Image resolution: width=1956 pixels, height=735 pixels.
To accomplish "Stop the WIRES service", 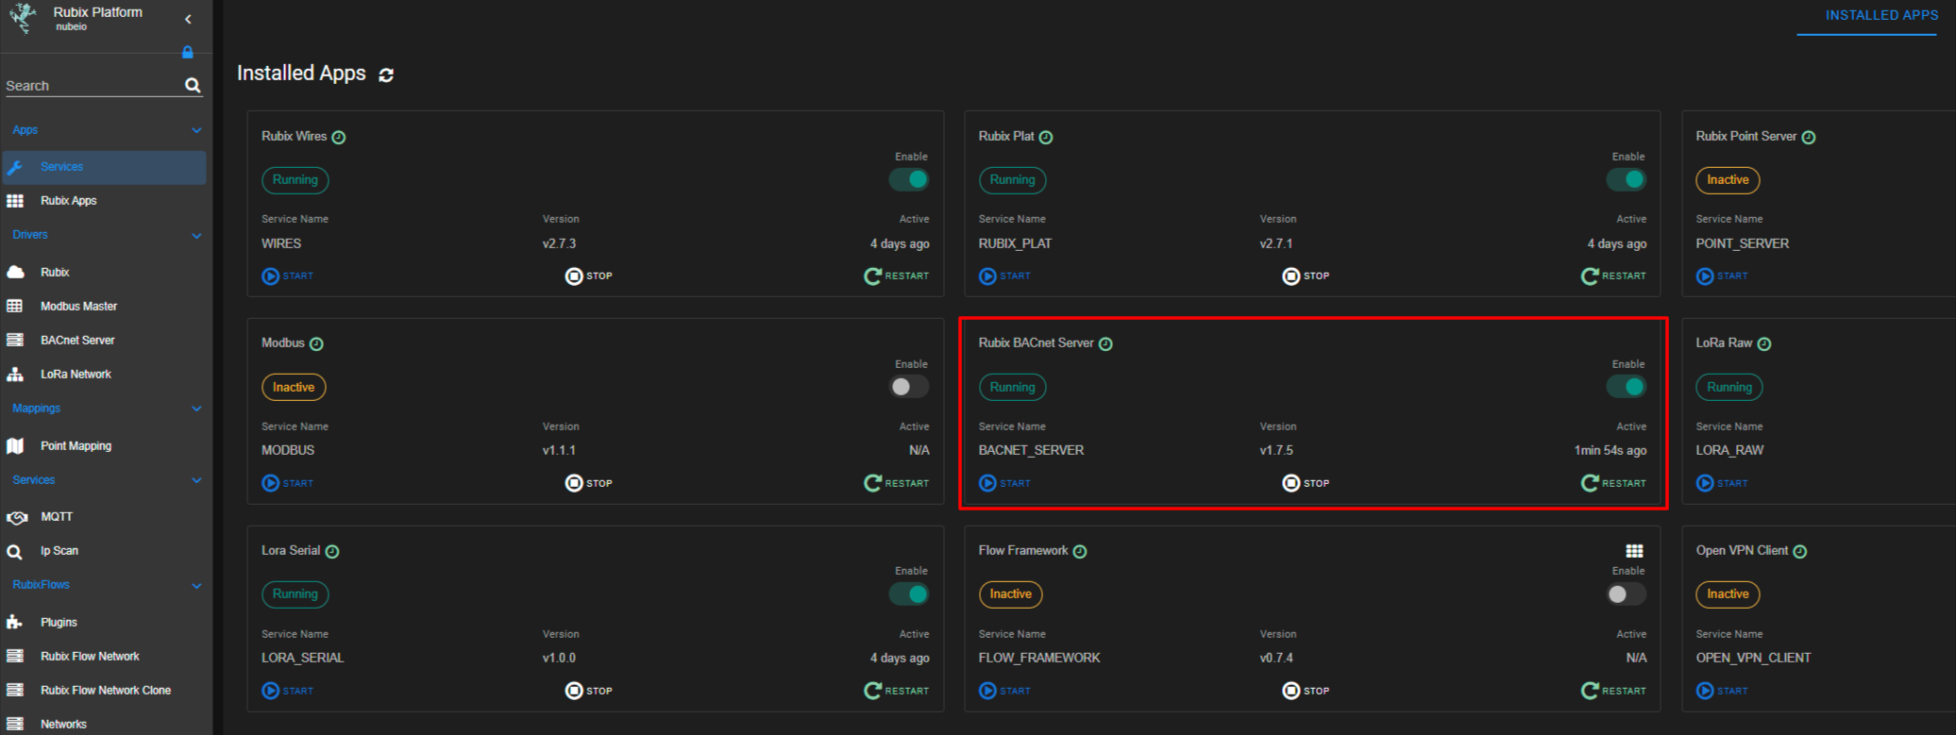I will click(589, 276).
